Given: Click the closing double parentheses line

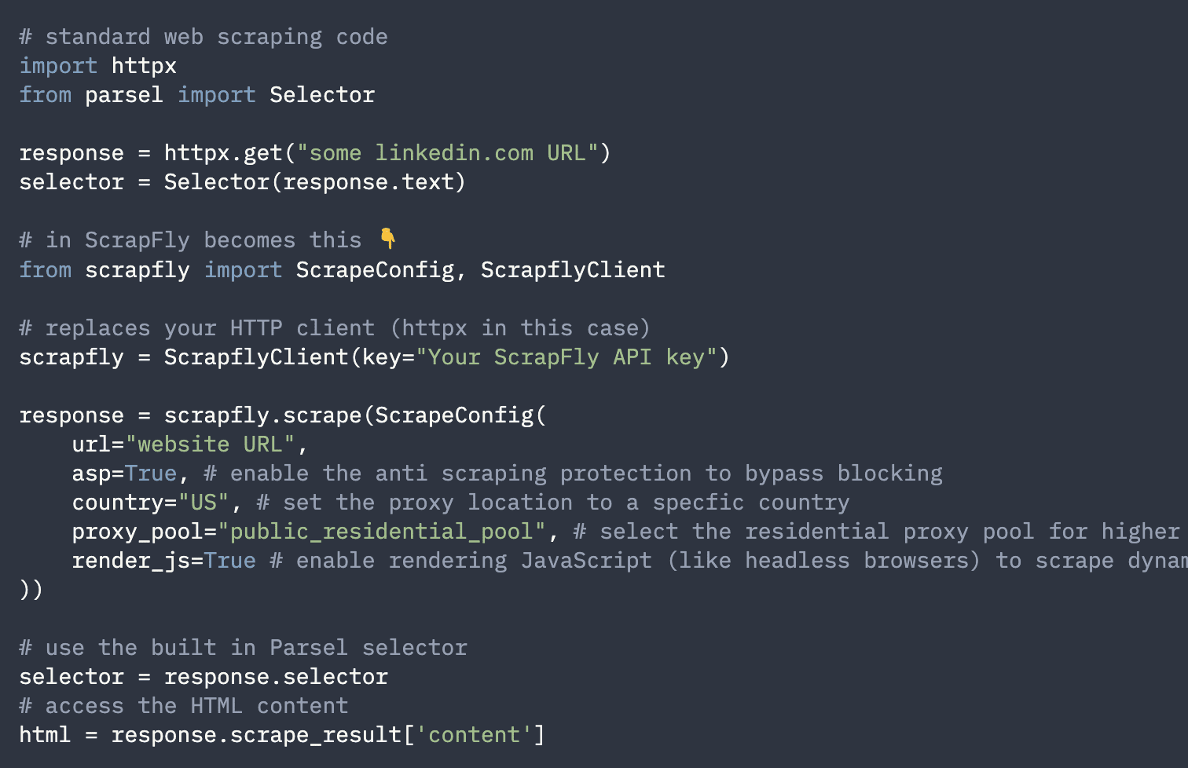Looking at the screenshot, I should coord(31,590).
